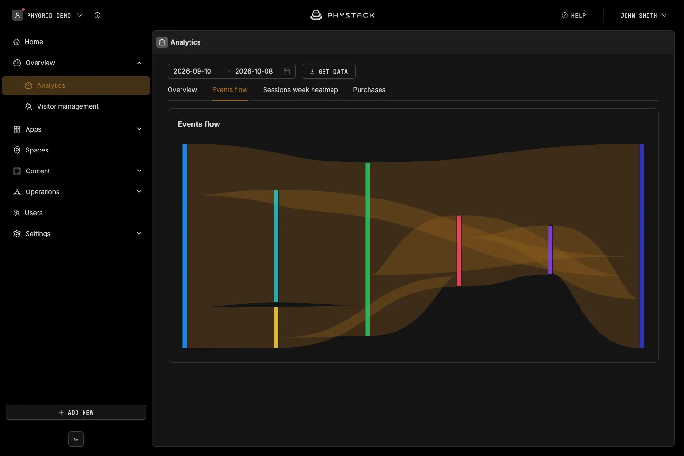Open the John Smith user menu
Screen dimensions: 684x456
tap(643, 15)
